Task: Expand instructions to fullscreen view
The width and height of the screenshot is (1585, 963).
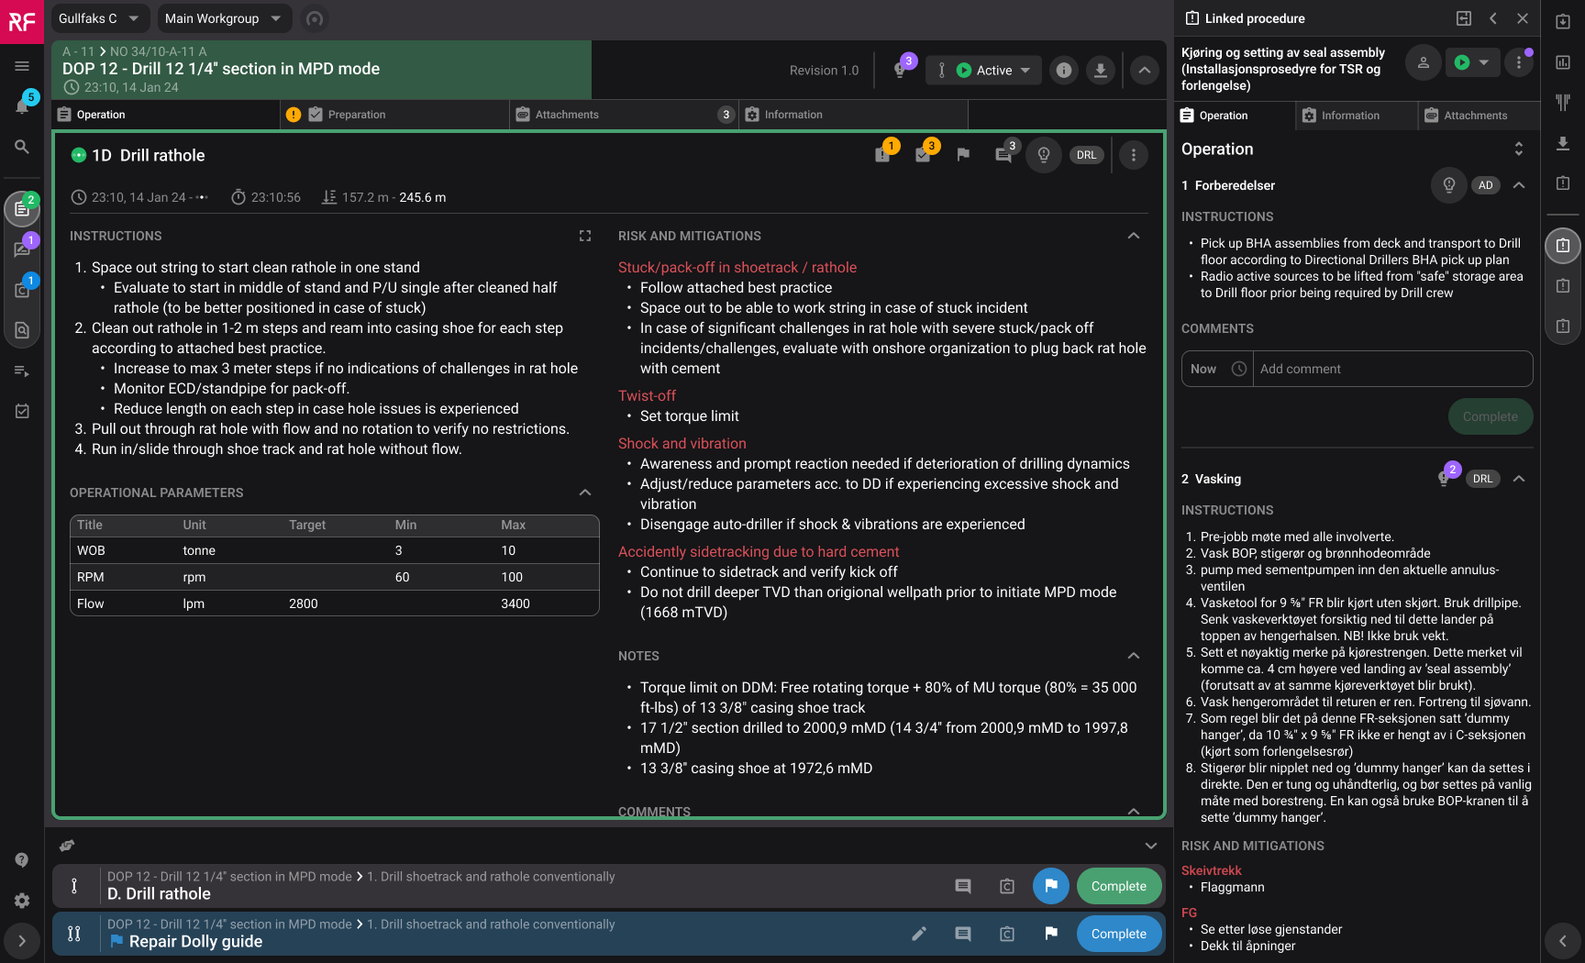Action: 585,236
